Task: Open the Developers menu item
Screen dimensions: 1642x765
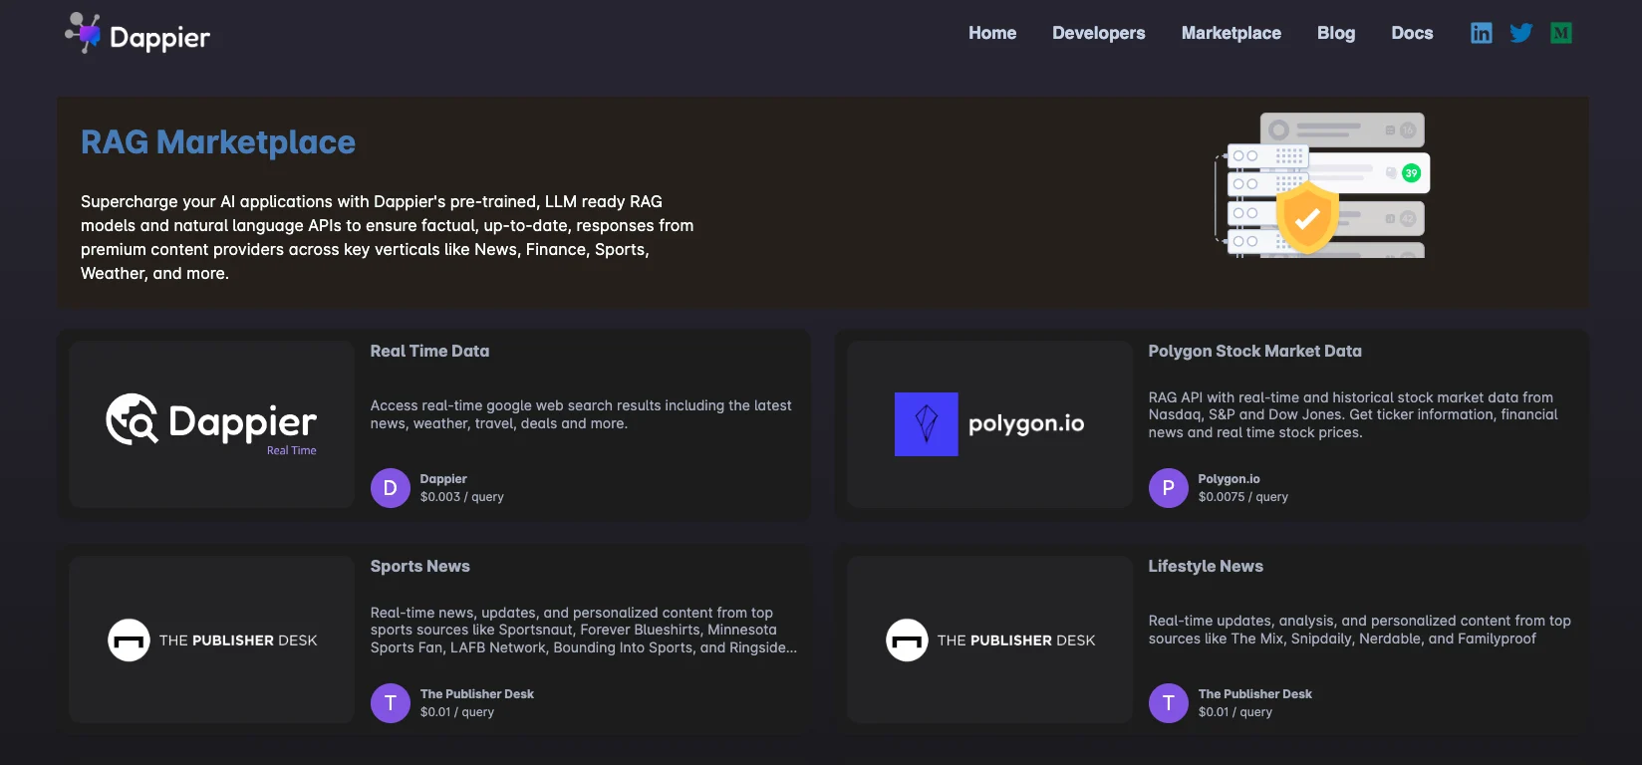Action: coord(1099,33)
